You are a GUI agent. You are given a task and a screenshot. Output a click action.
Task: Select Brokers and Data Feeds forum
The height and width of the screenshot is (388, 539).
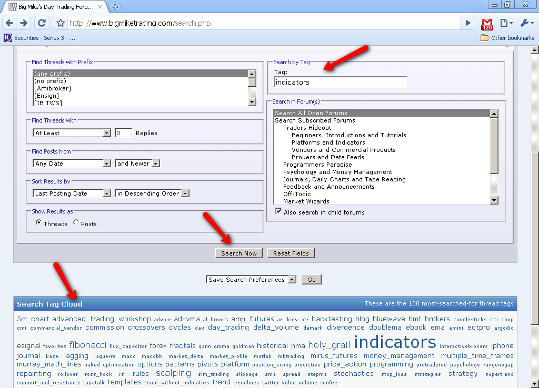coord(382,157)
